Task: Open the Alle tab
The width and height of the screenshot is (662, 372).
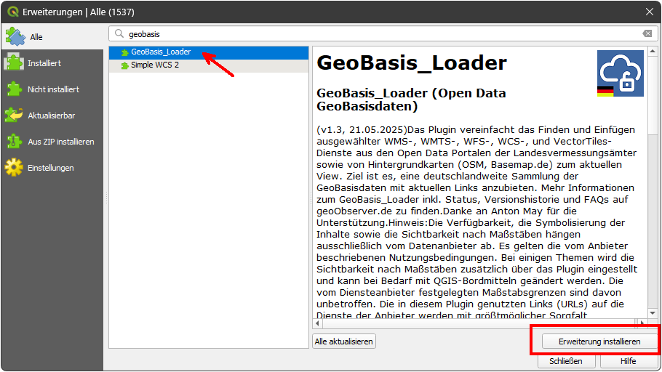Action: click(52, 37)
